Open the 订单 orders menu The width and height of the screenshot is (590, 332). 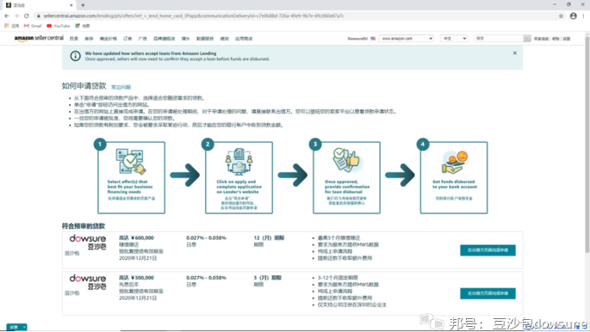[127, 39]
